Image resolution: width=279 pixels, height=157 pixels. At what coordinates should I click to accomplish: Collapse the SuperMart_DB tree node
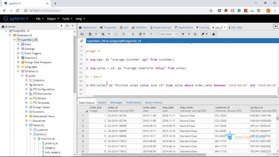tap(14, 40)
